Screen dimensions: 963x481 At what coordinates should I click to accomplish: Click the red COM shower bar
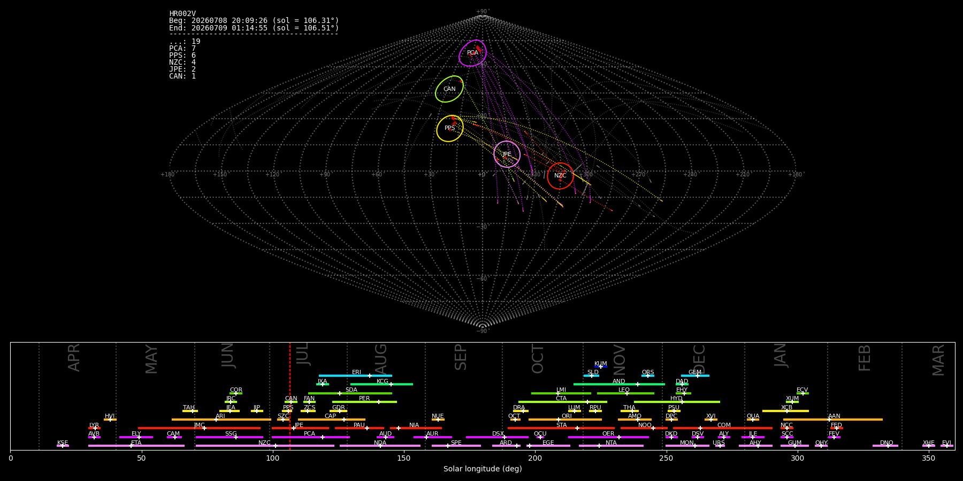click(x=723, y=428)
